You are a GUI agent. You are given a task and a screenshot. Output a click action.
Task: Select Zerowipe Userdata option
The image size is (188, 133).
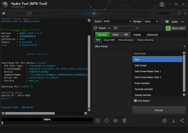[157, 89]
